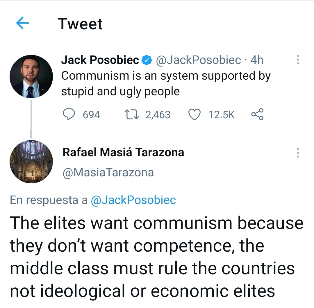Share Jack Posobiec's tweet

257,114
